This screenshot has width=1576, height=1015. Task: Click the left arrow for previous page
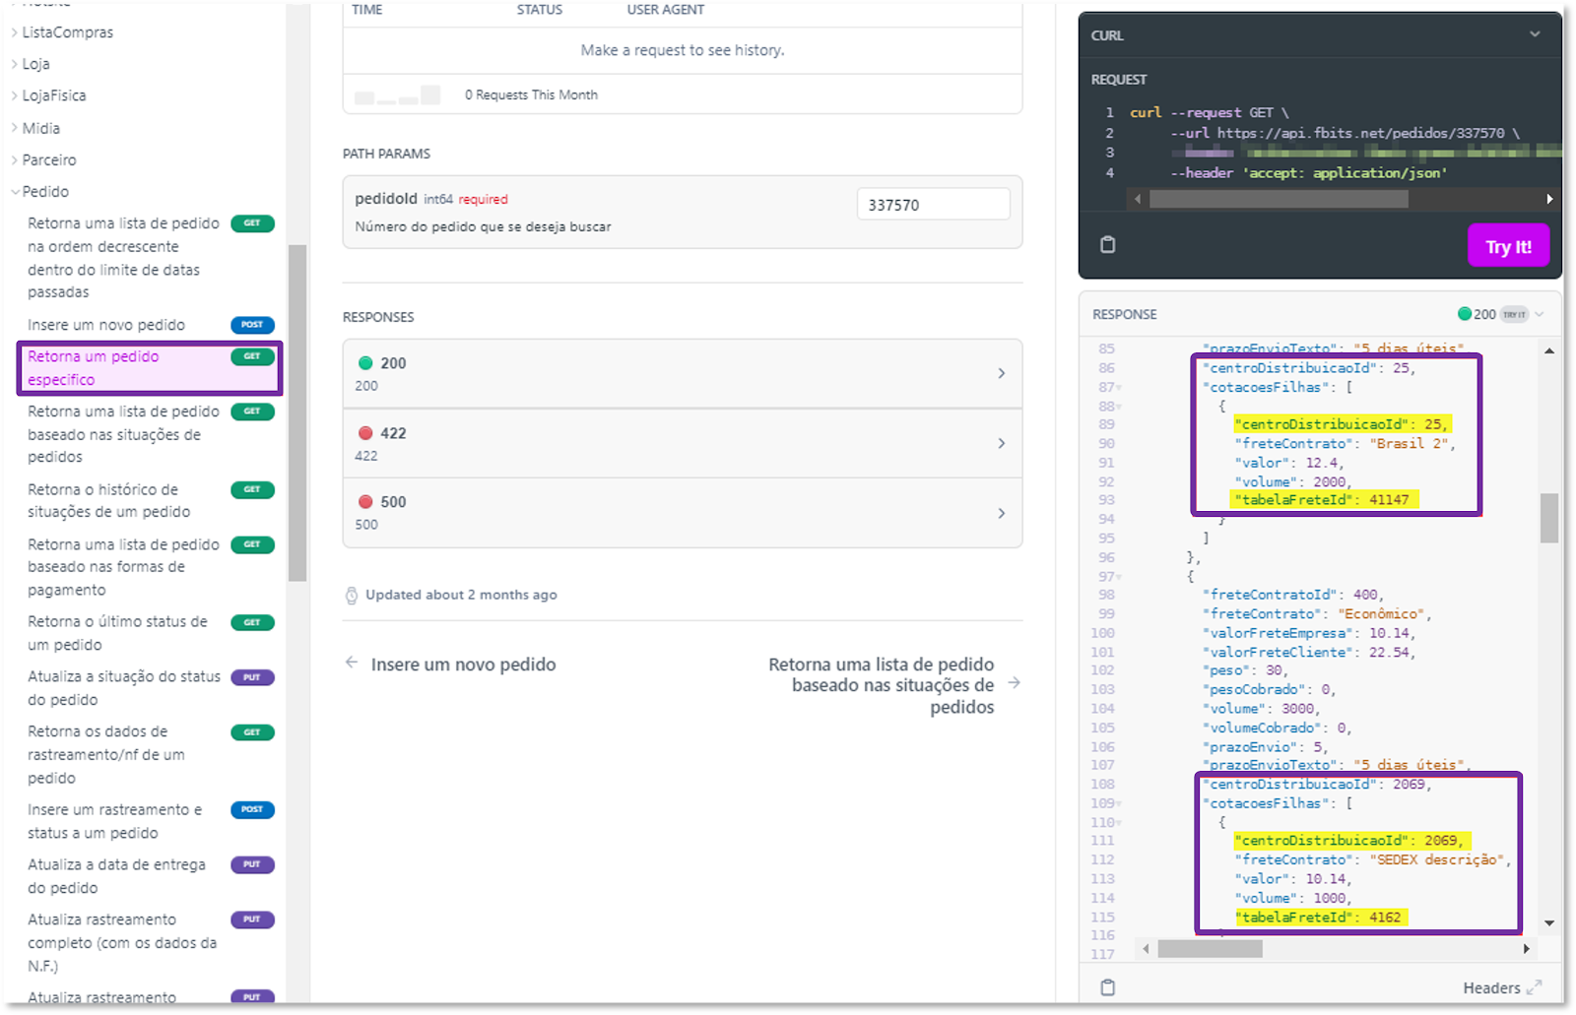tap(352, 663)
